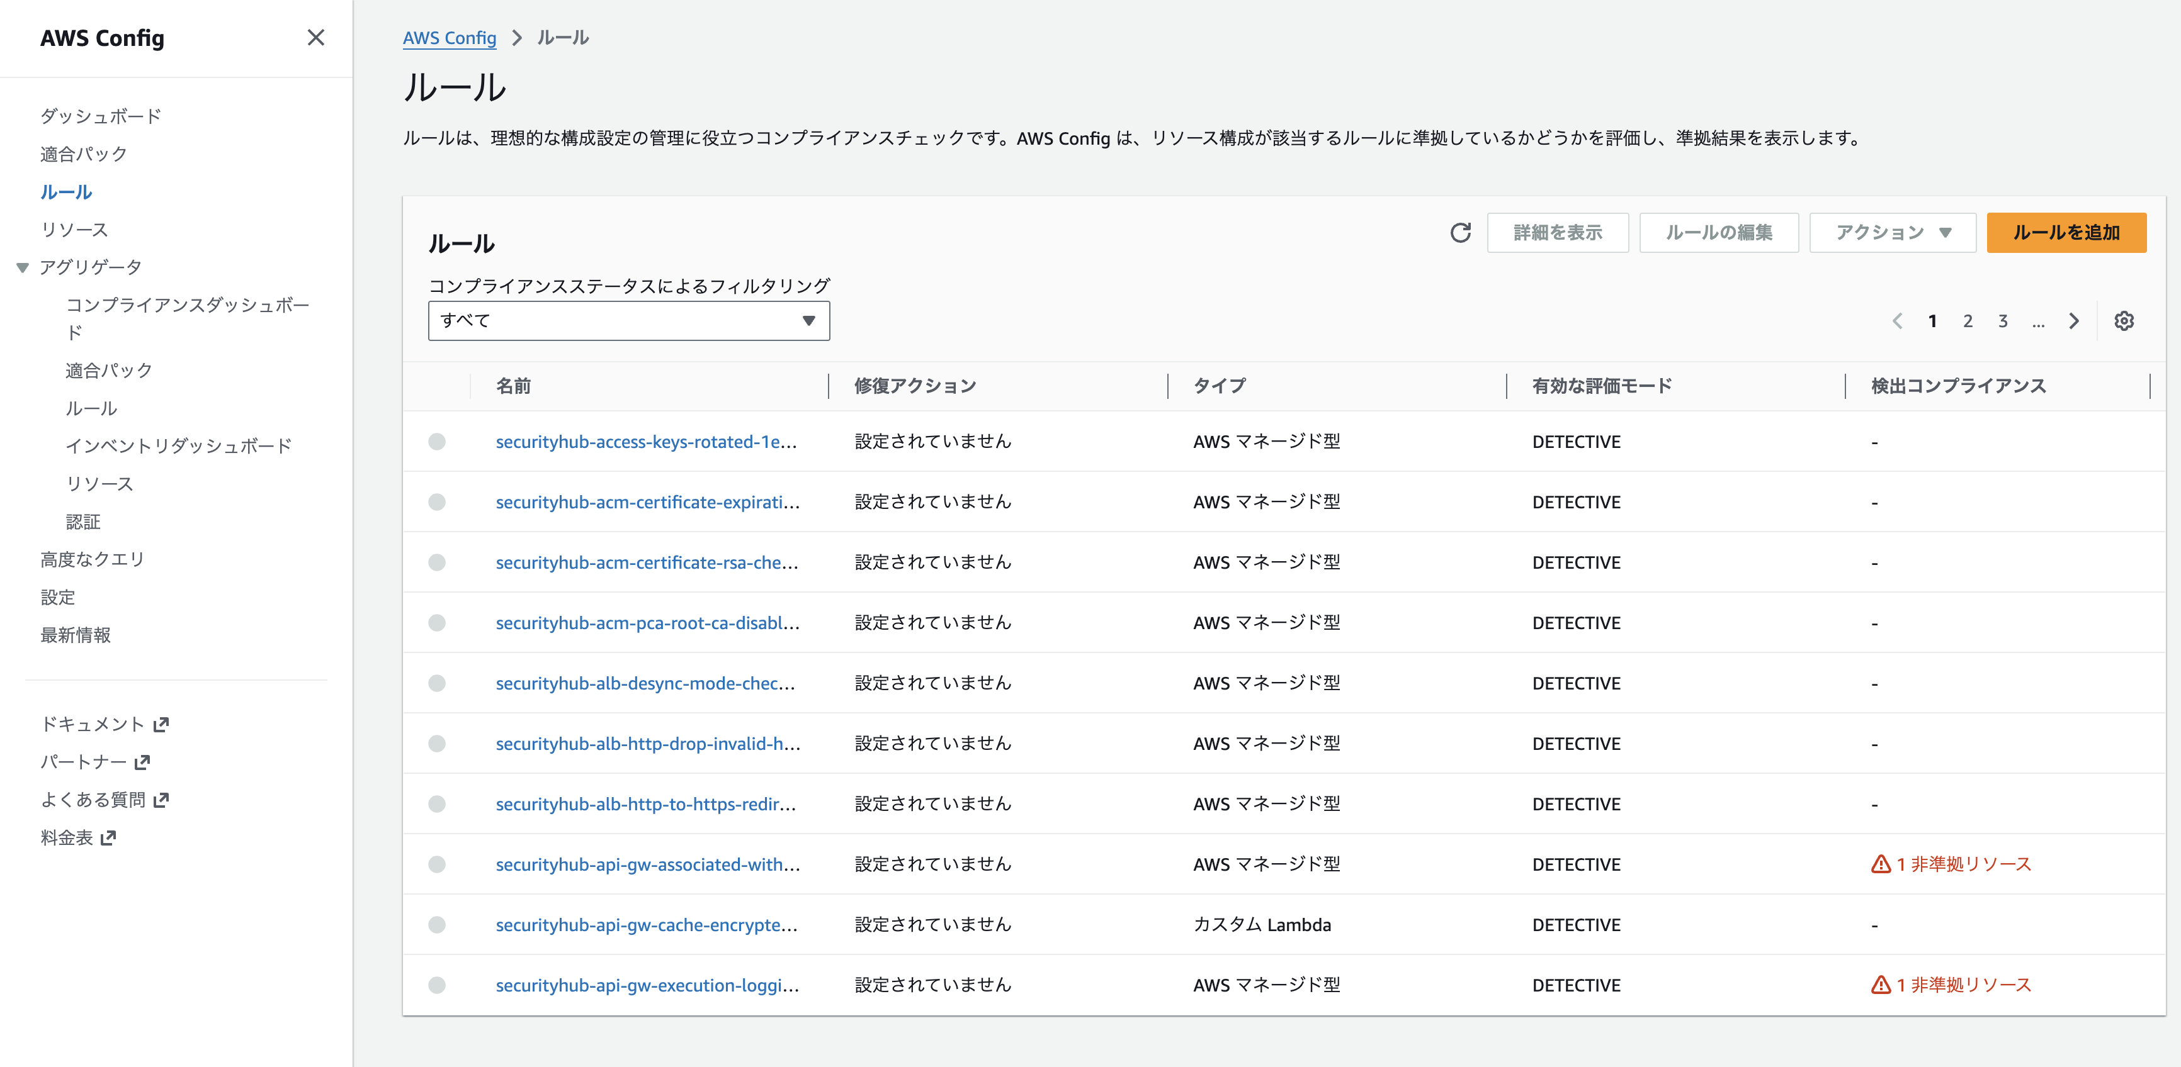Open securityhub-acm-certificate-expiration rule link
Screen dimensions: 2181x1067
click(647, 503)
